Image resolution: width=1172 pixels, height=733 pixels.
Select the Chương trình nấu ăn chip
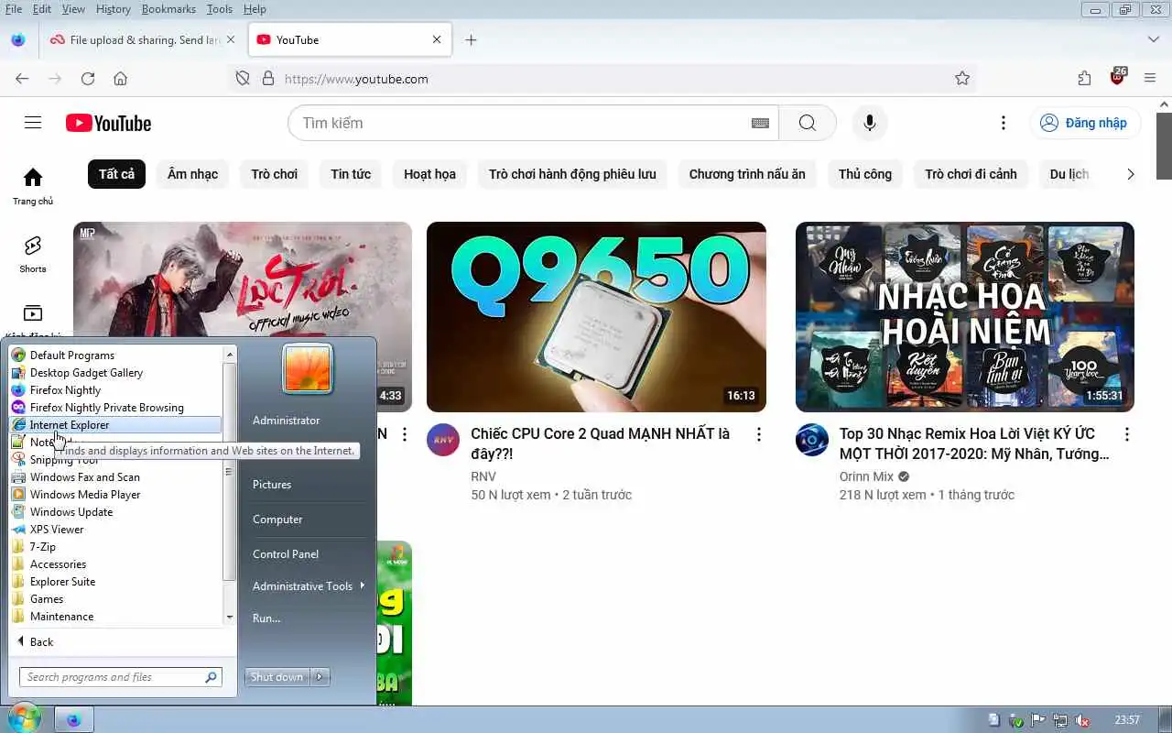747,174
